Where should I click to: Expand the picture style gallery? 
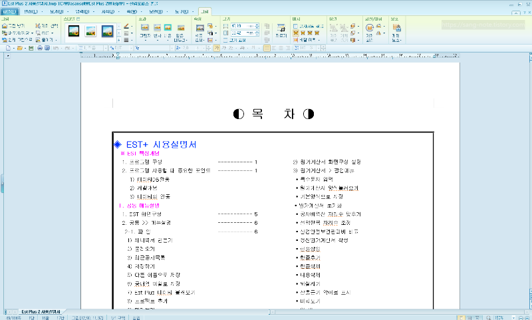point(119,40)
